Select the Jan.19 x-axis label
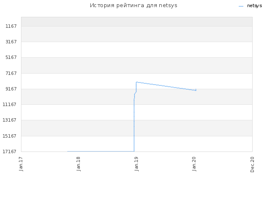The height and width of the screenshot is (202, 269). tap(136, 164)
